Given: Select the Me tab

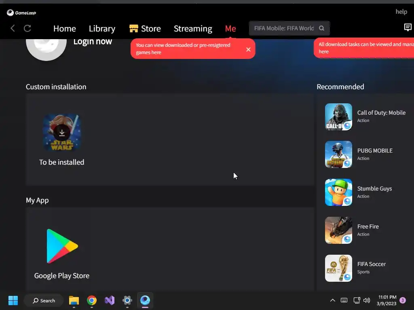Looking at the screenshot, I should click(230, 29).
